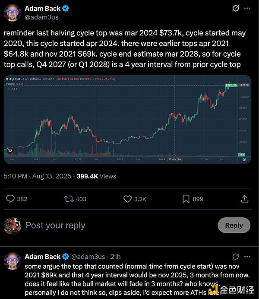Click the 21h timestamp on the reply
The image size is (259, 299).
click(x=115, y=257)
